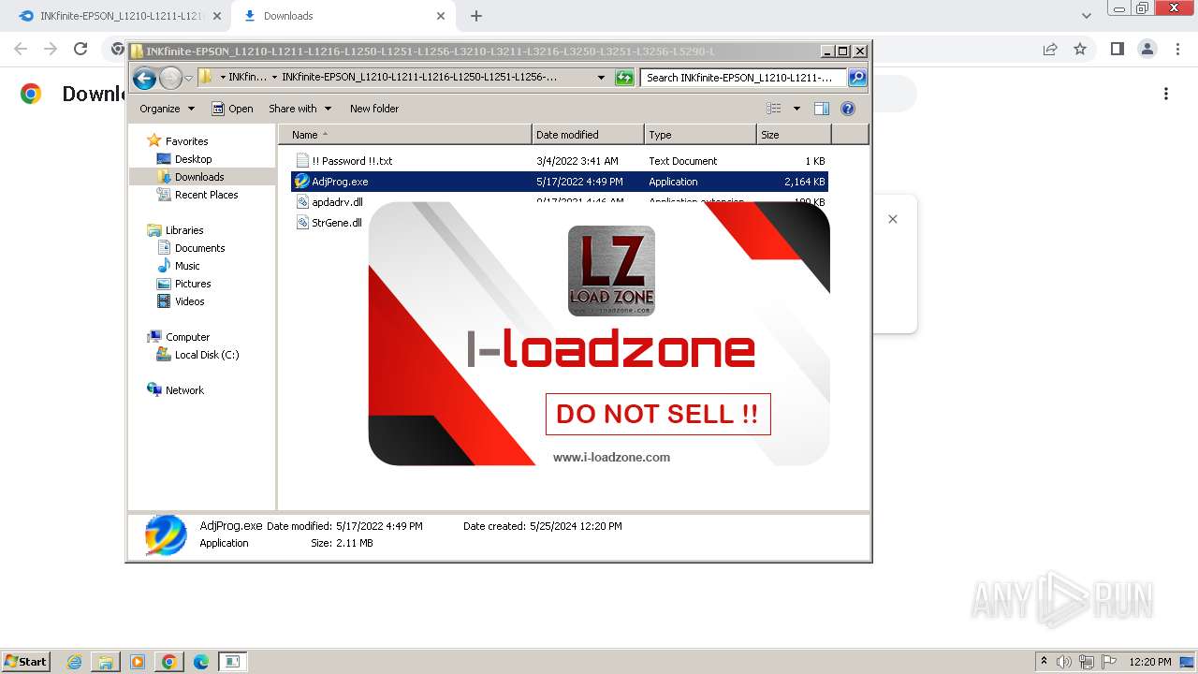Remove download item with X button
1198x674 pixels.
pyautogui.click(x=893, y=219)
